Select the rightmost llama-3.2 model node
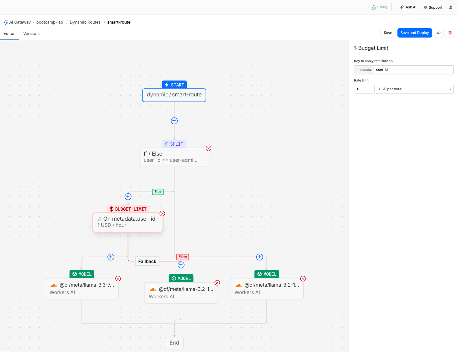The image size is (457, 352). [267, 289]
